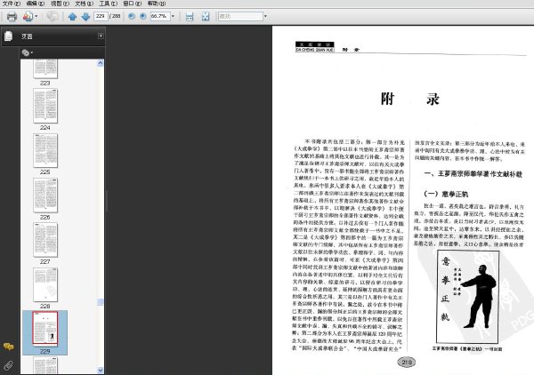The height and width of the screenshot is (375, 534).
Task: Select the page 226 thumbnail
Action: 45,195
